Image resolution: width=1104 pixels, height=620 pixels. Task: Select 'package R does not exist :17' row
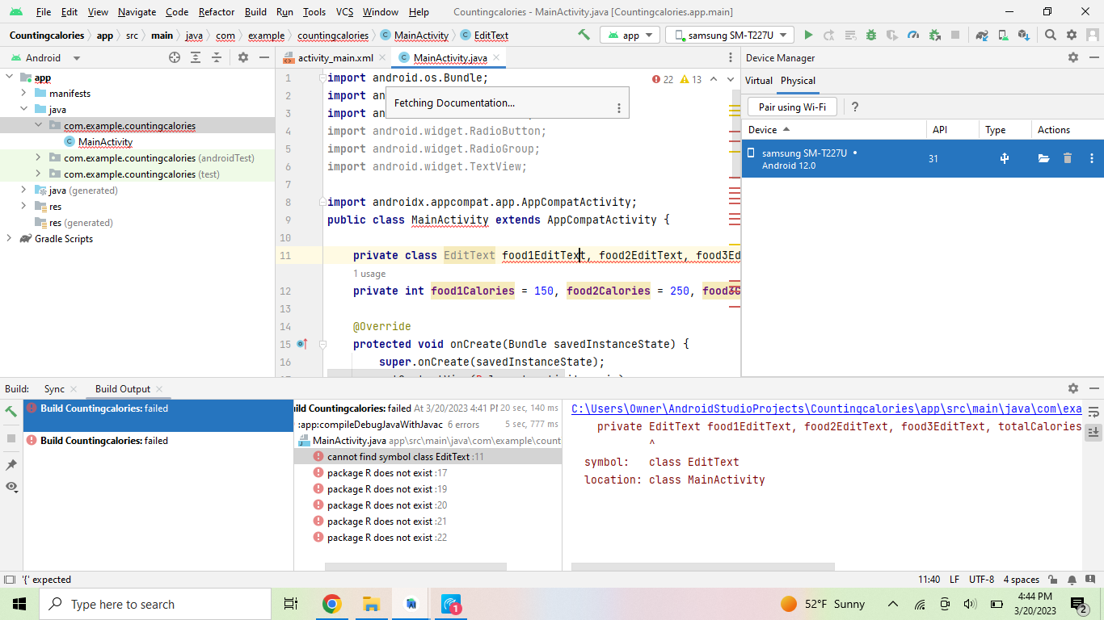click(x=428, y=472)
